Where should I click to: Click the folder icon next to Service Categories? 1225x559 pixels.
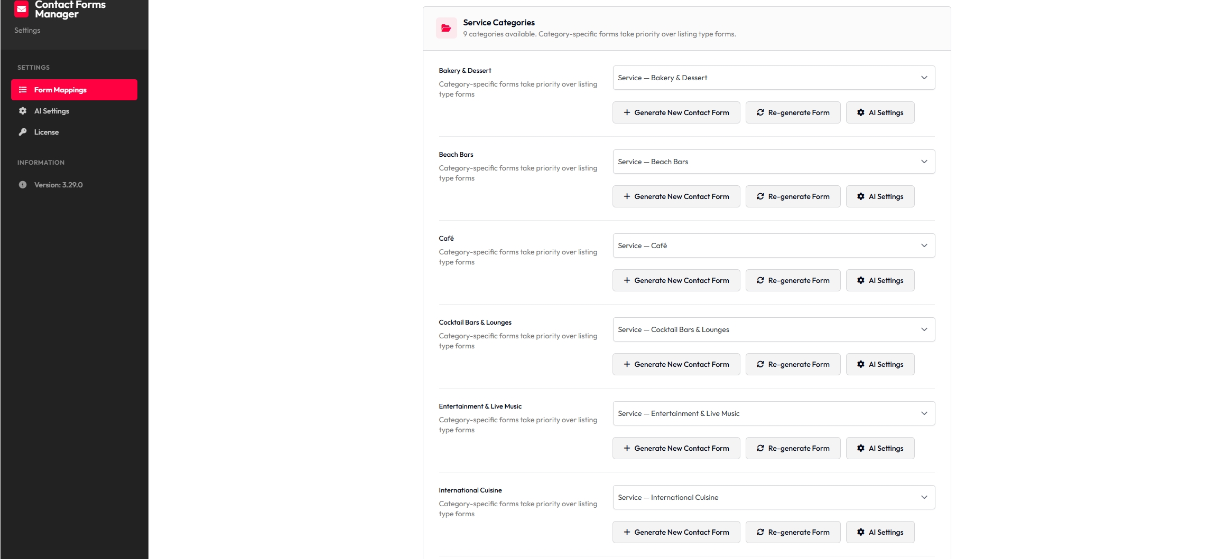click(446, 27)
